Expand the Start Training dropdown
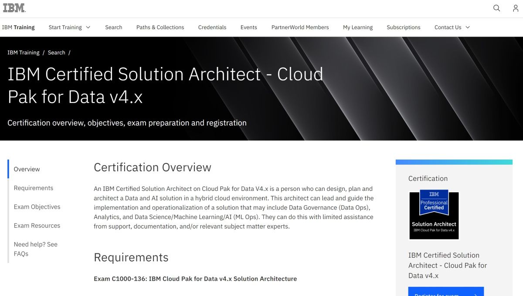This screenshot has height=296, width=523. tap(69, 27)
